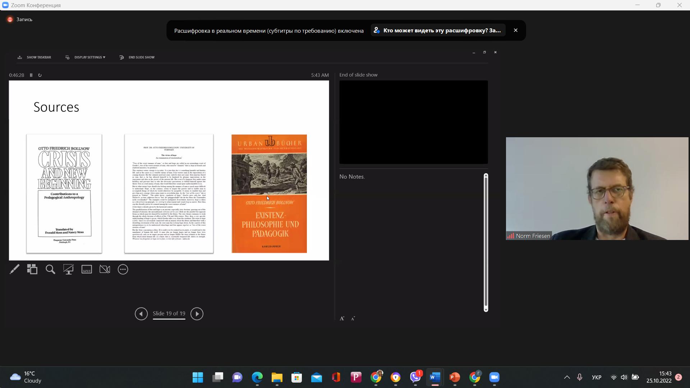690x388 pixels.
Task: Launch Microsoft Edge from taskbar
Action: click(257, 377)
